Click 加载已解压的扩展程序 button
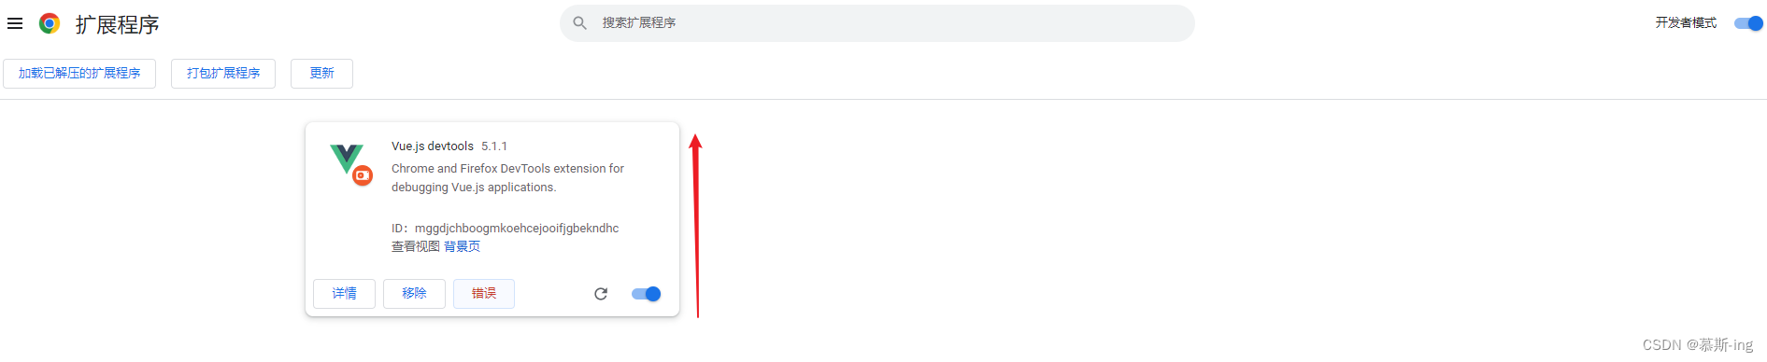The width and height of the screenshot is (1767, 362). (79, 74)
